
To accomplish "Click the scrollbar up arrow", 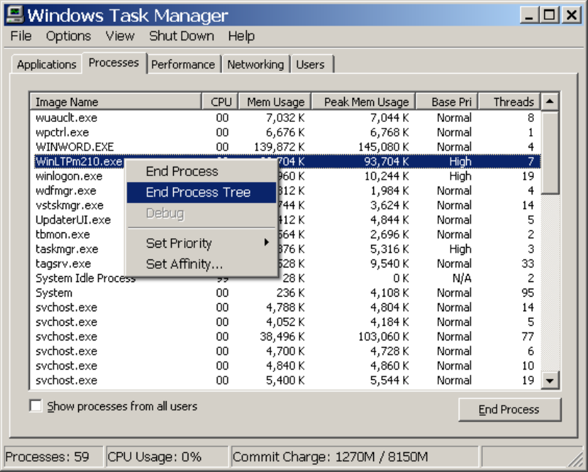I will tap(550, 102).
